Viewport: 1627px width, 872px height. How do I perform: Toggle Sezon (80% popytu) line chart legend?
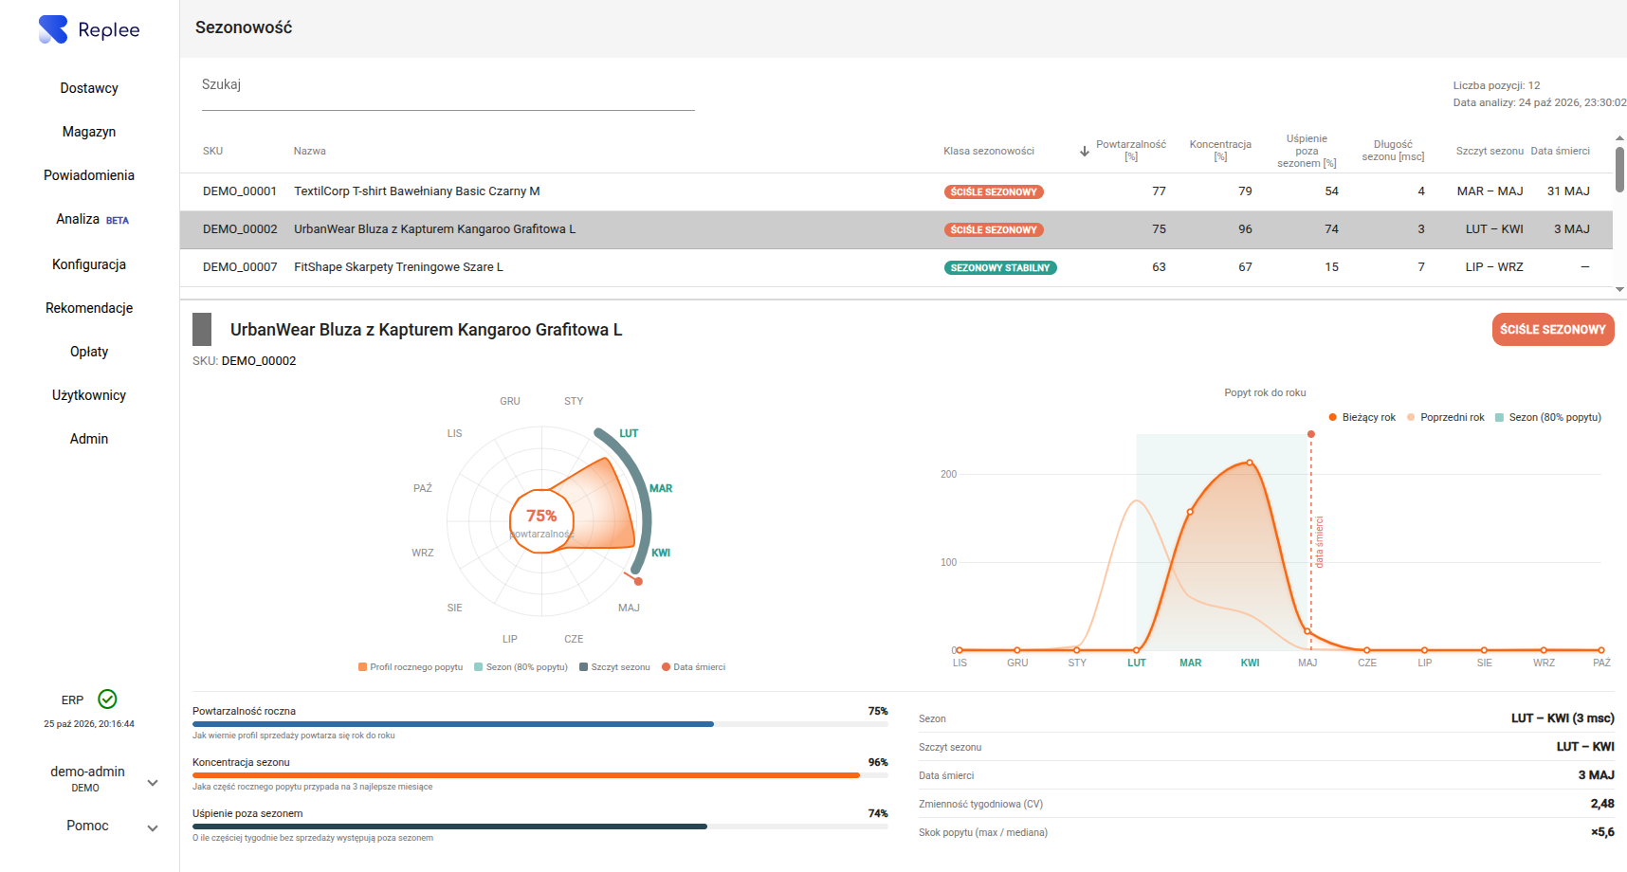(1548, 417)
